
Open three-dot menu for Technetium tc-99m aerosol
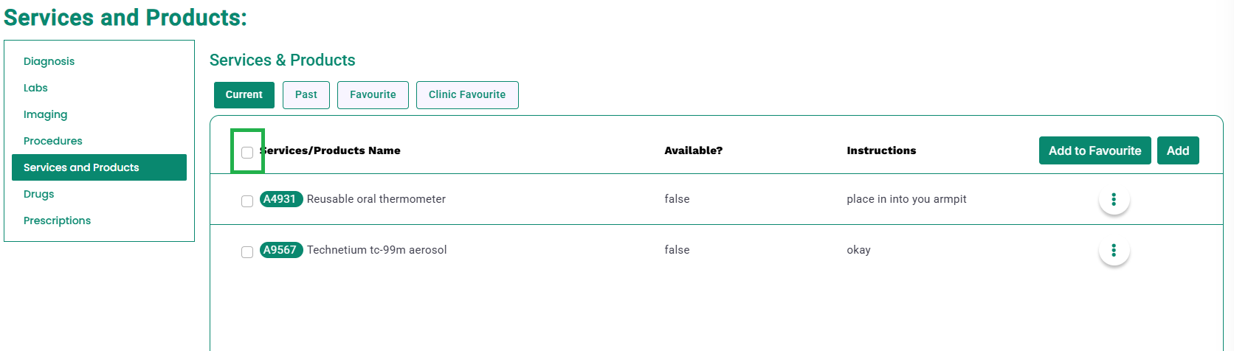[x=1114, y=250]
